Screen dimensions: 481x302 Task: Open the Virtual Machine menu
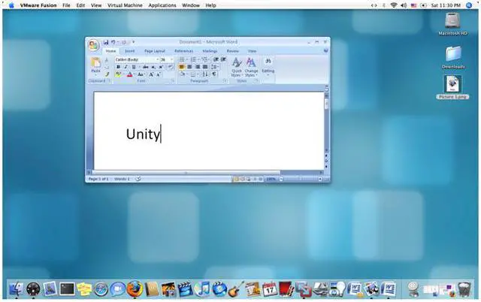(125, 5)
